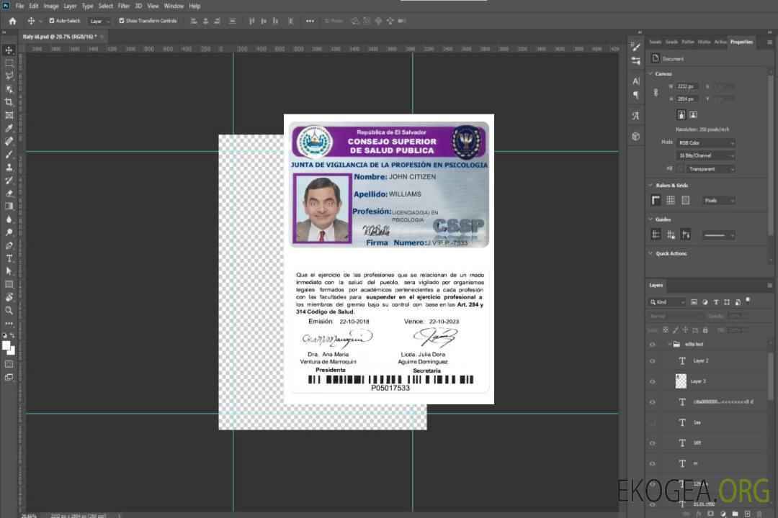
Task: Open the 16 Bits/Channel dropdown
Action: coord(705,155)
